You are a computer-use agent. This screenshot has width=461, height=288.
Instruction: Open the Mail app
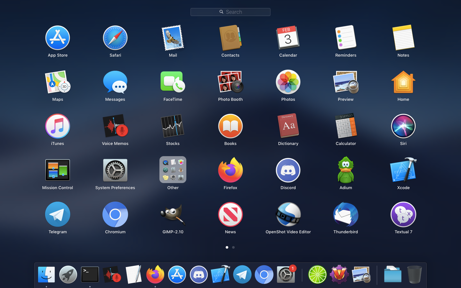click(x=173, y=38)
